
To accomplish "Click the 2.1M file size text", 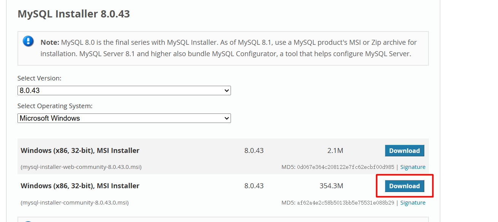I will coord(335,151).
